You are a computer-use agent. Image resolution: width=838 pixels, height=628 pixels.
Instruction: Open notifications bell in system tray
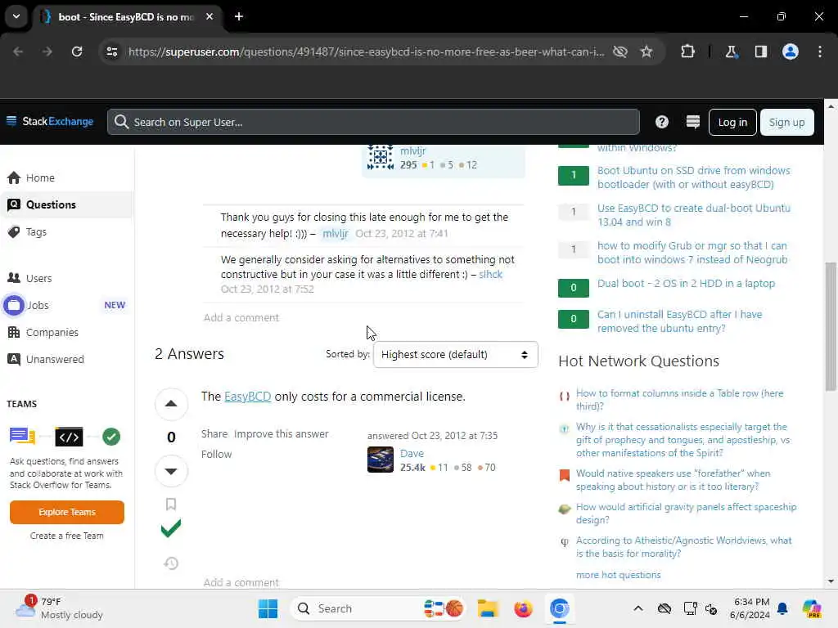click(x=782, y=608)
